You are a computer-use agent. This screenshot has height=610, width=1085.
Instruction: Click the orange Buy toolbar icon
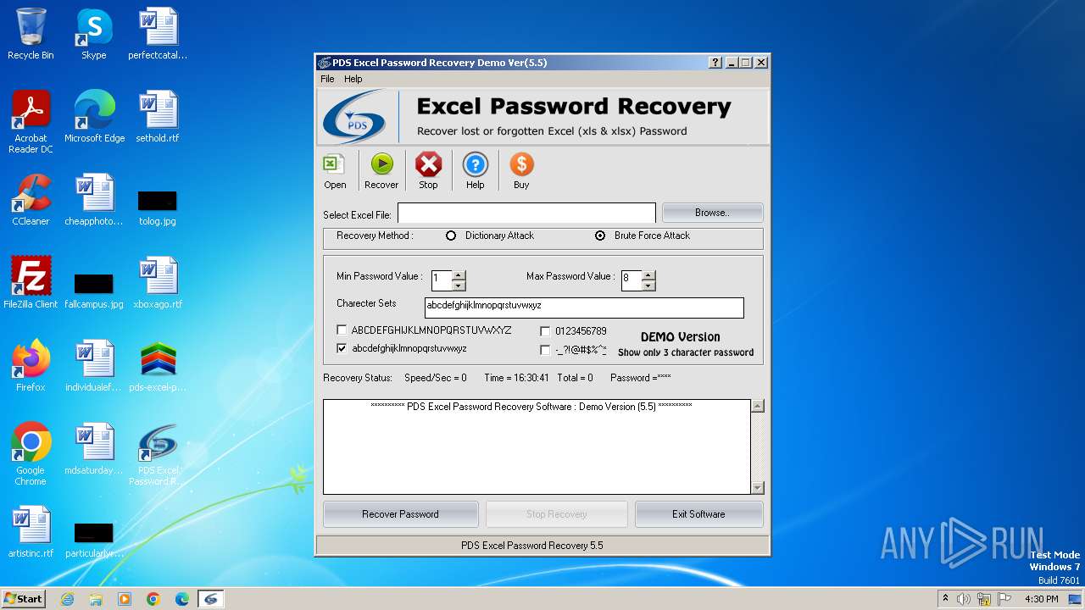point(521,170)
